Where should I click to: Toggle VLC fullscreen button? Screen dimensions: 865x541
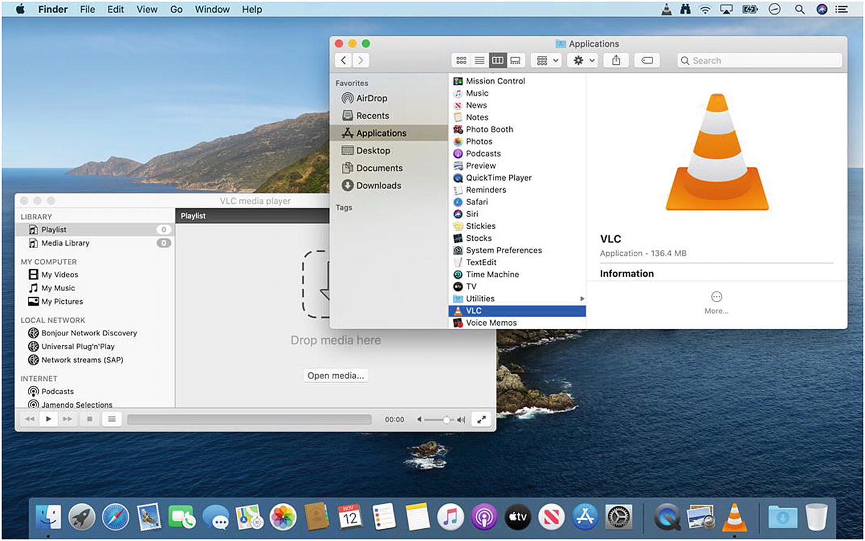(481, 419)
